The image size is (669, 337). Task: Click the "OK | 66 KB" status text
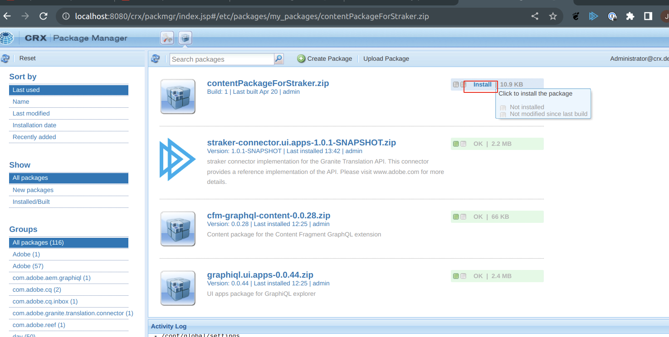491,217
